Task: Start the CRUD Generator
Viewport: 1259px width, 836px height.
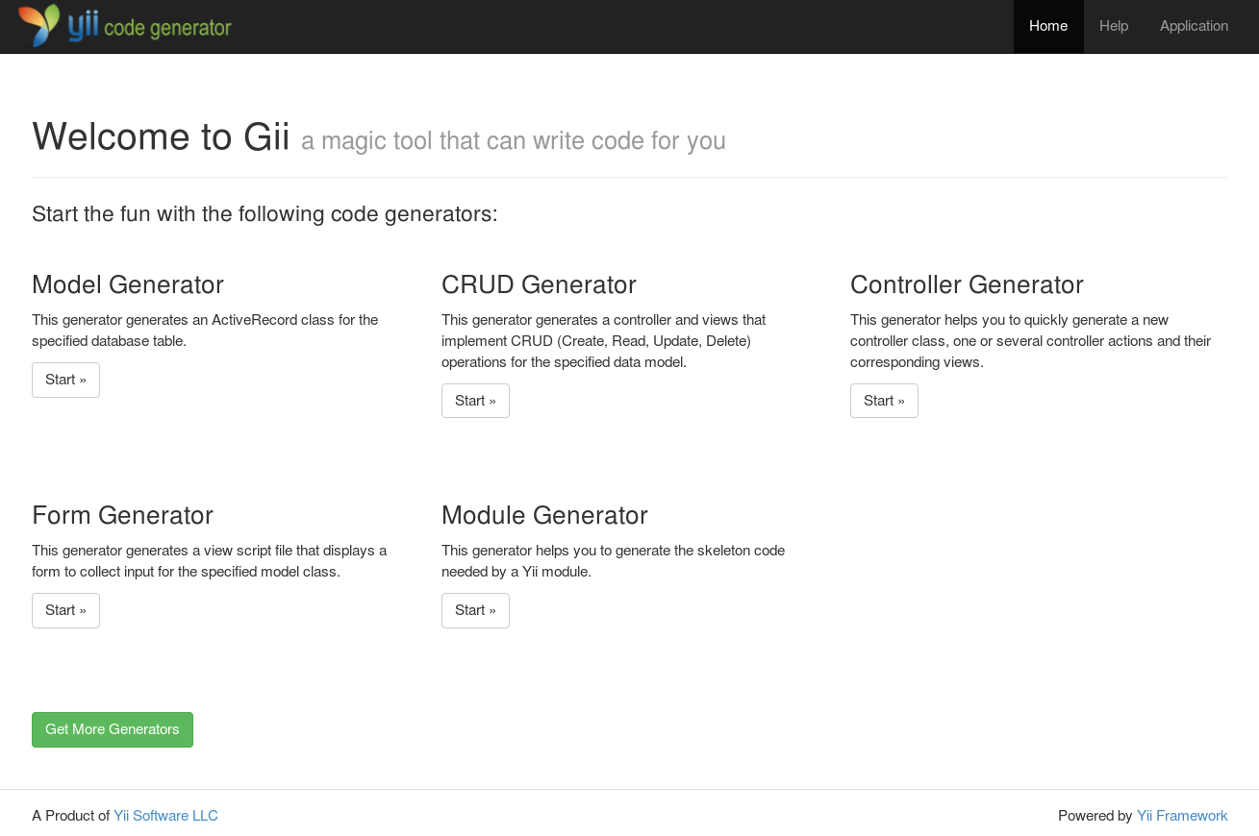Action: click(475, 401)
